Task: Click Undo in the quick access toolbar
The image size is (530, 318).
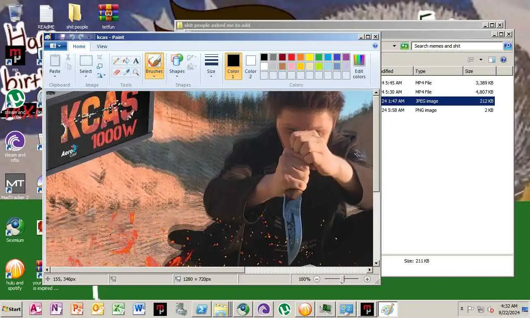Action: [72, 37]
